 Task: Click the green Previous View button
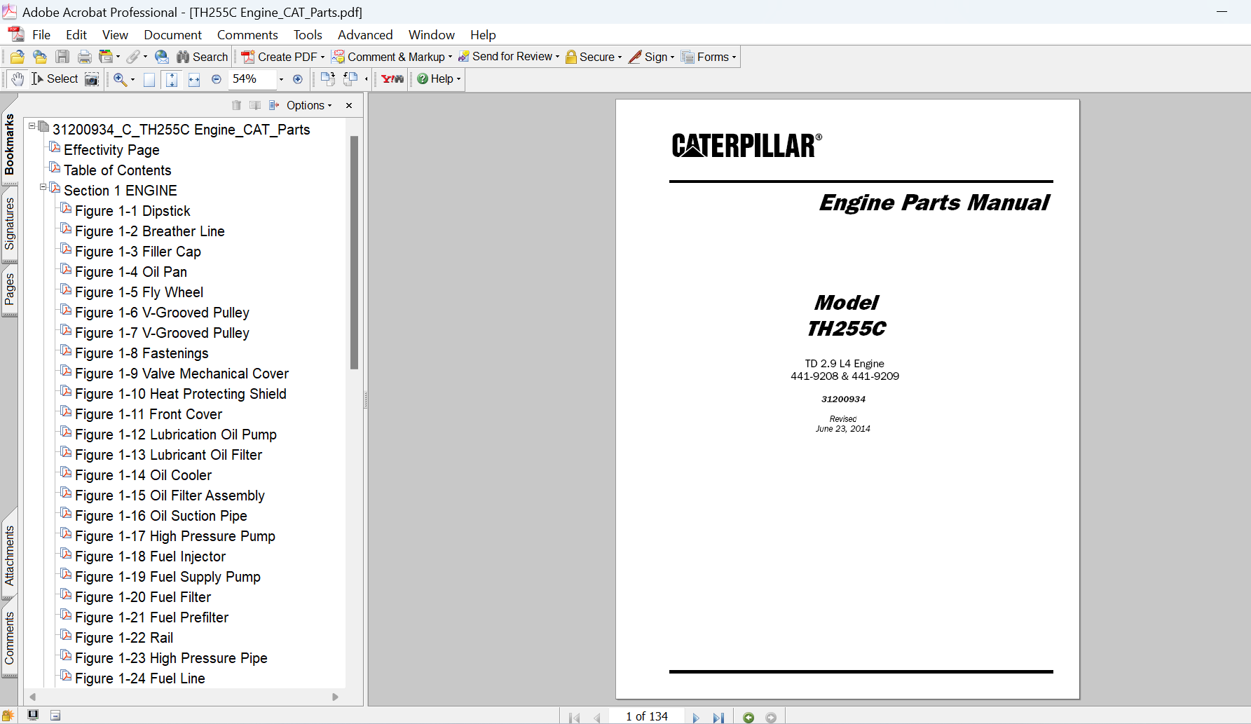748,717
